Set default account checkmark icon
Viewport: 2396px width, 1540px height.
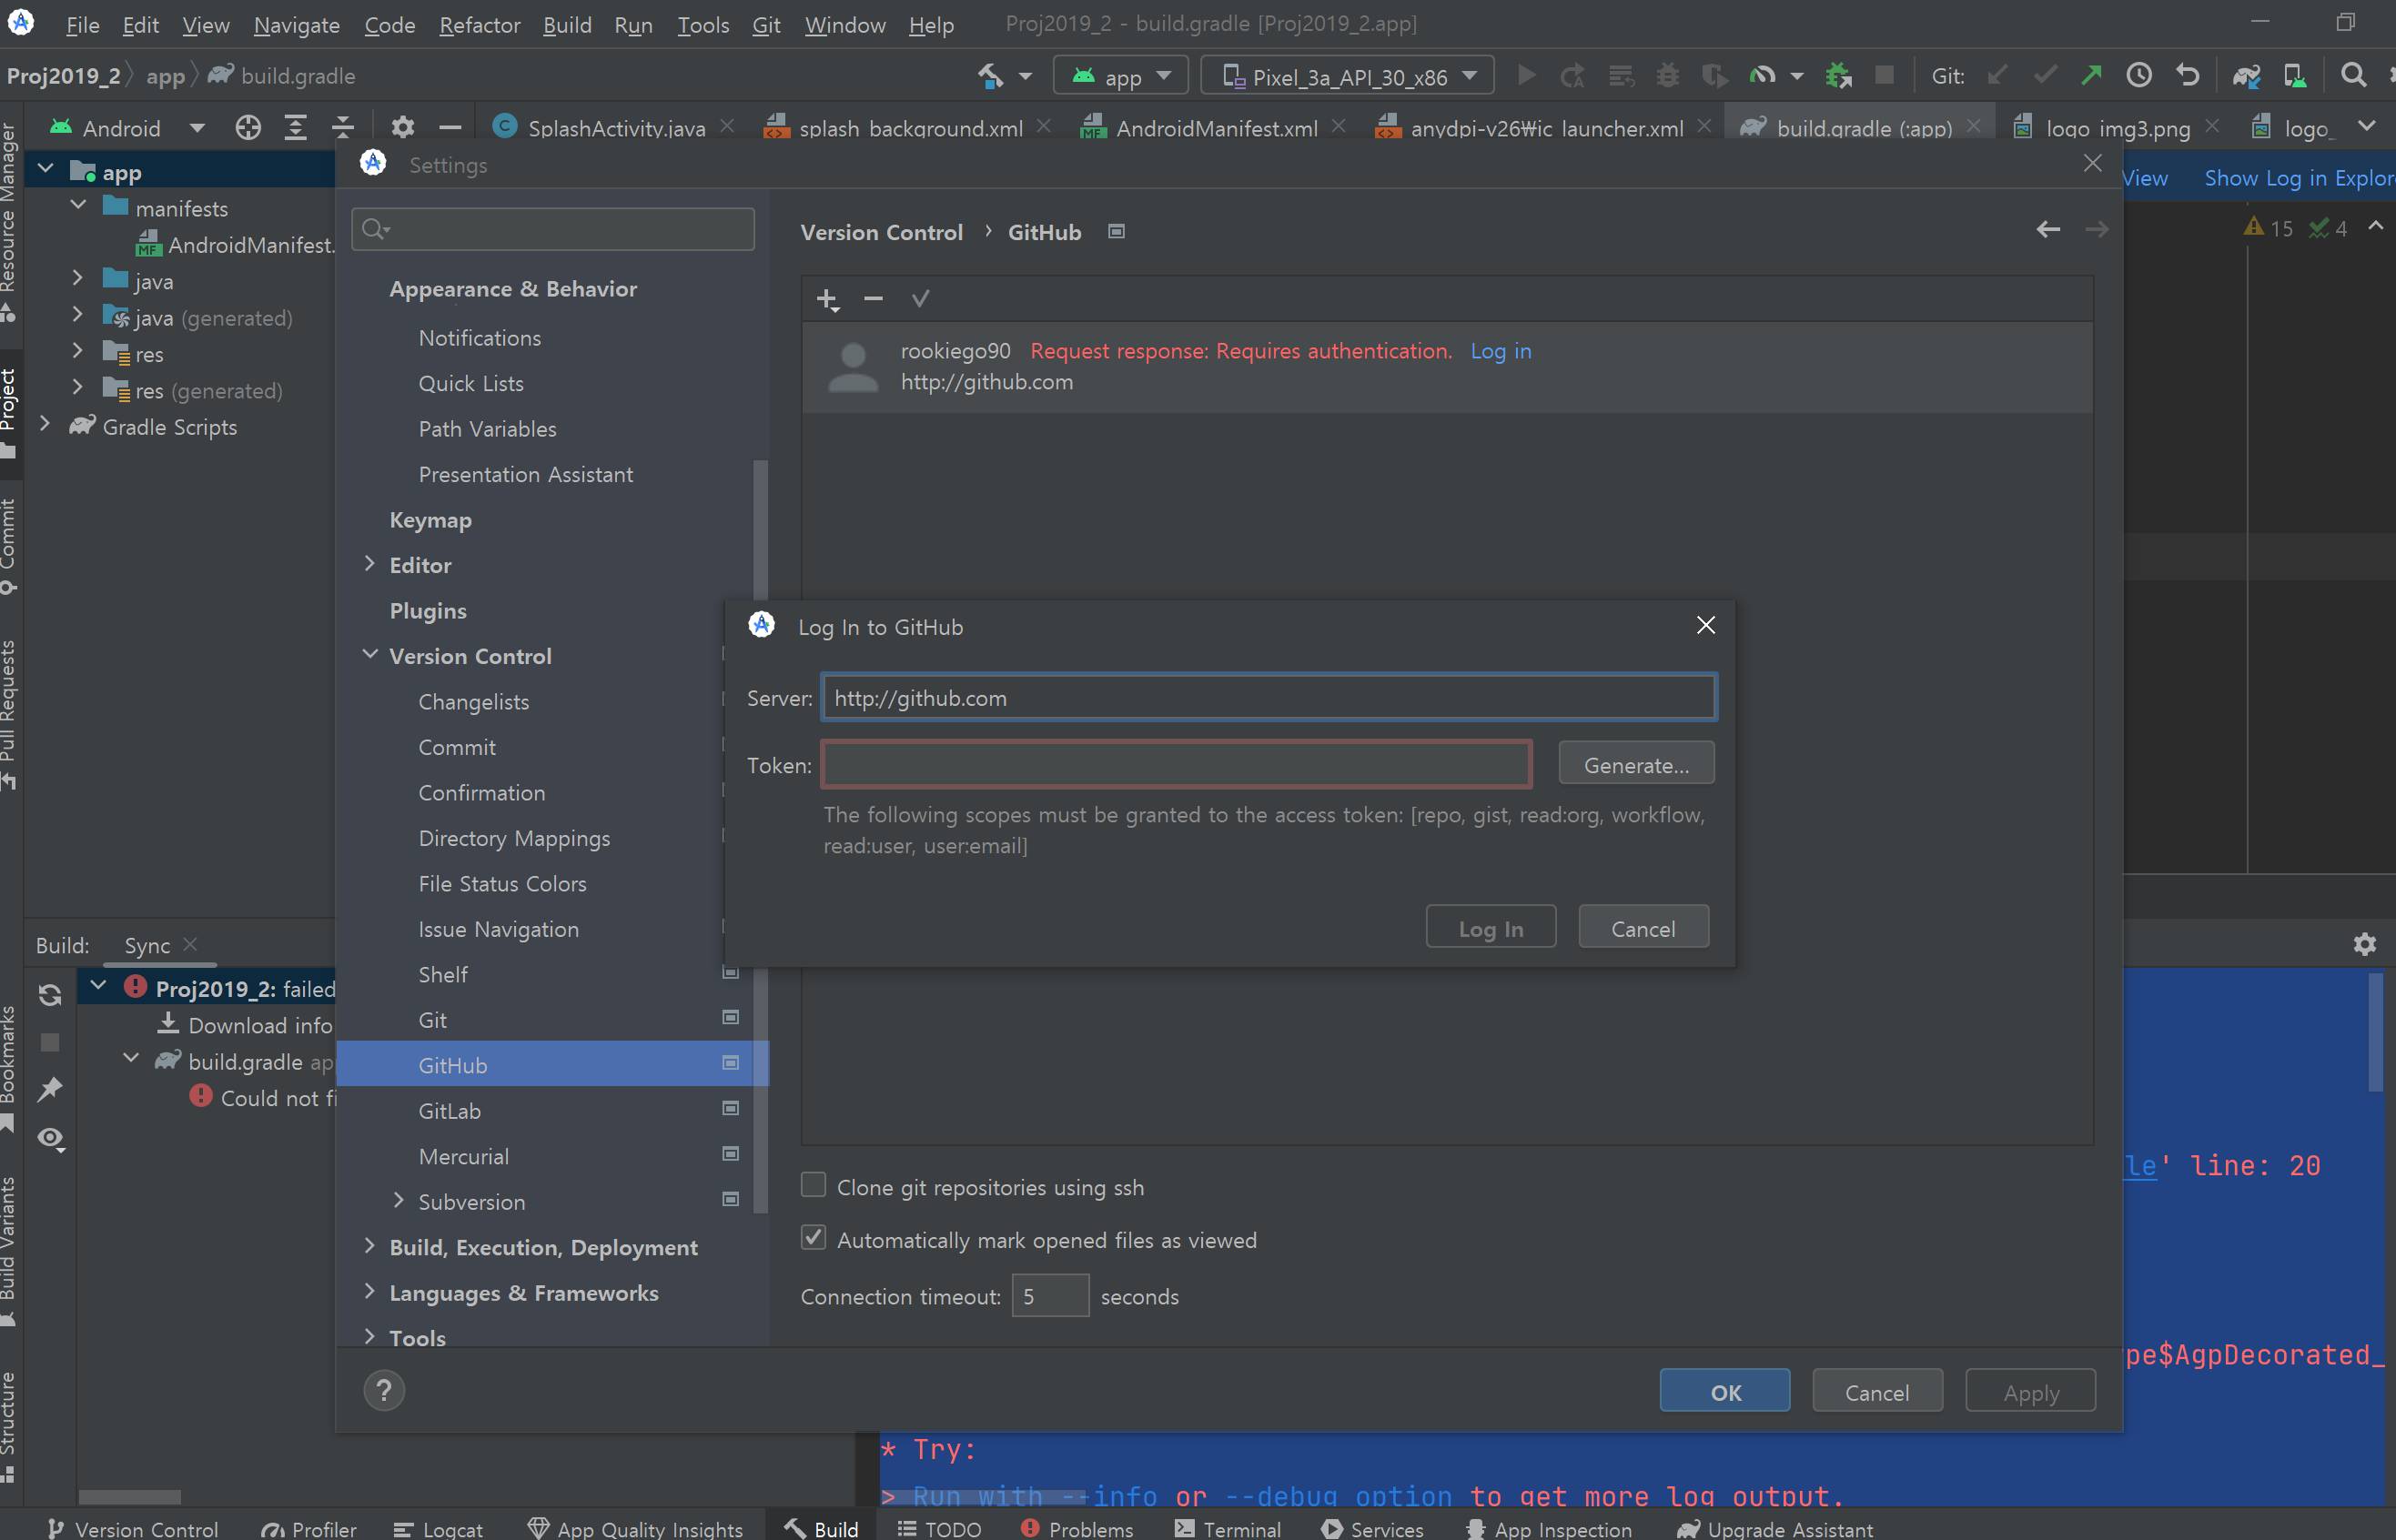[x=920, y=299]
